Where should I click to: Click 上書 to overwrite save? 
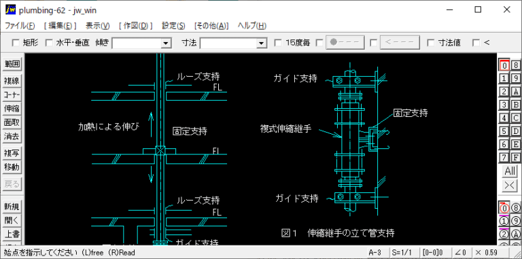pyautogui.click(x=12, y=234)
